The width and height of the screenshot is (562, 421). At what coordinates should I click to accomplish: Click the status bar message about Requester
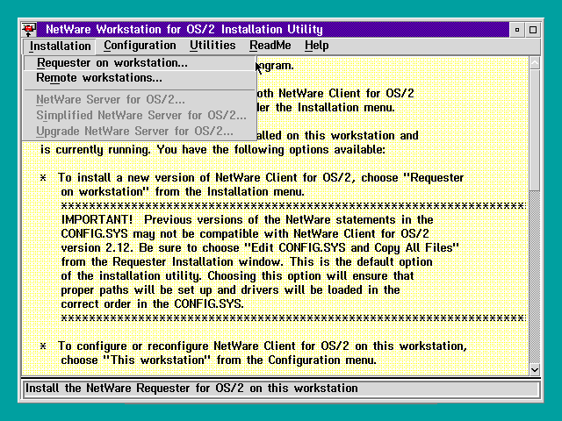coord(191,388)
